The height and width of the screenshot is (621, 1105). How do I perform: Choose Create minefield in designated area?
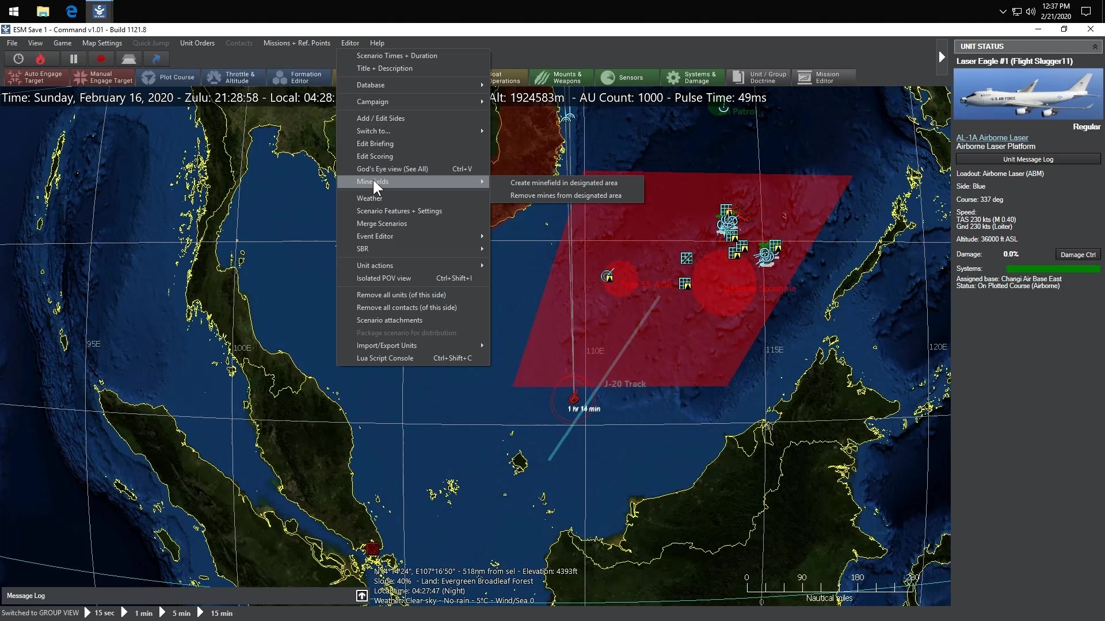(567, 183)
